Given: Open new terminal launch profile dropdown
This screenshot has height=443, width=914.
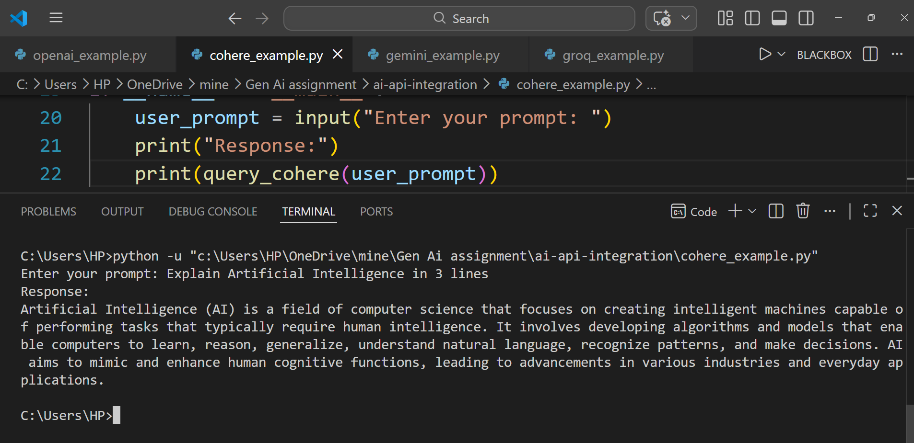Looking at the screenshot, I should pos(752,211).
